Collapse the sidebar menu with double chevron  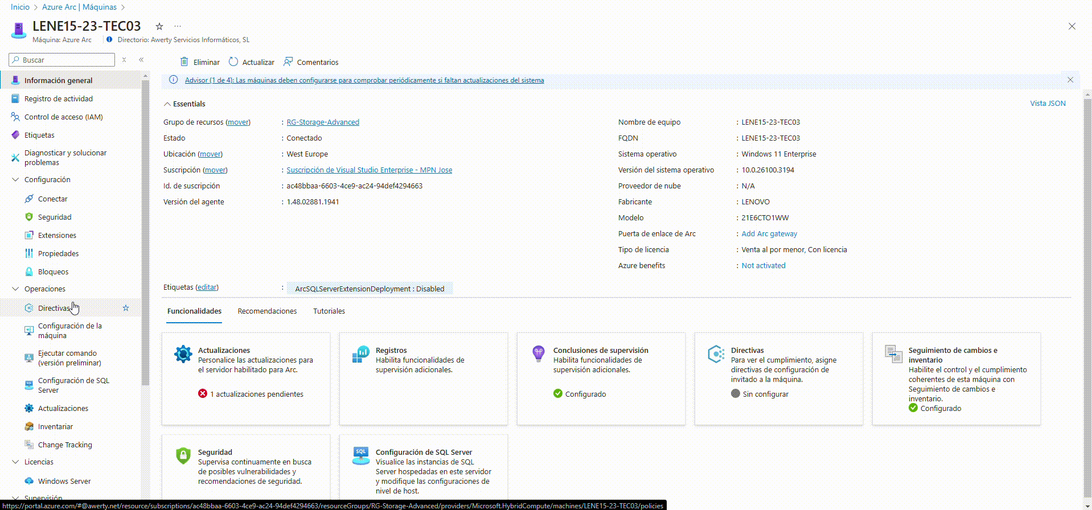tap(141, 60)
